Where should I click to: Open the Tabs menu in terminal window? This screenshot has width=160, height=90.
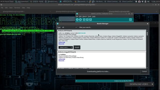point(23,8)
